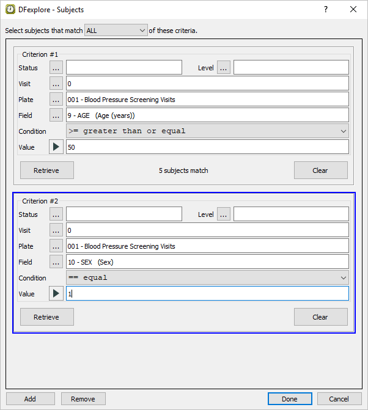Open the ALL match-type dropdown

tap(116, 31)
